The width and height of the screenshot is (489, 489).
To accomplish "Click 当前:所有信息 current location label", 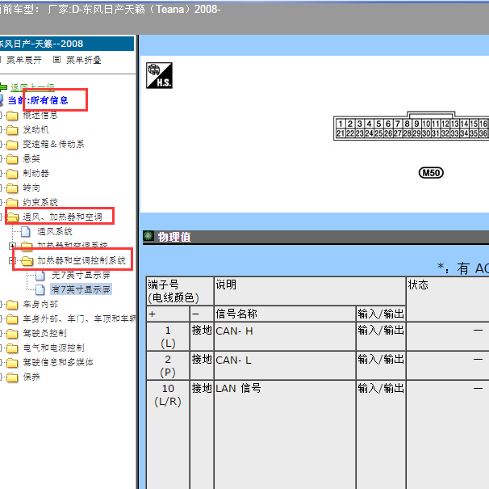I will [x=38, y=100].
